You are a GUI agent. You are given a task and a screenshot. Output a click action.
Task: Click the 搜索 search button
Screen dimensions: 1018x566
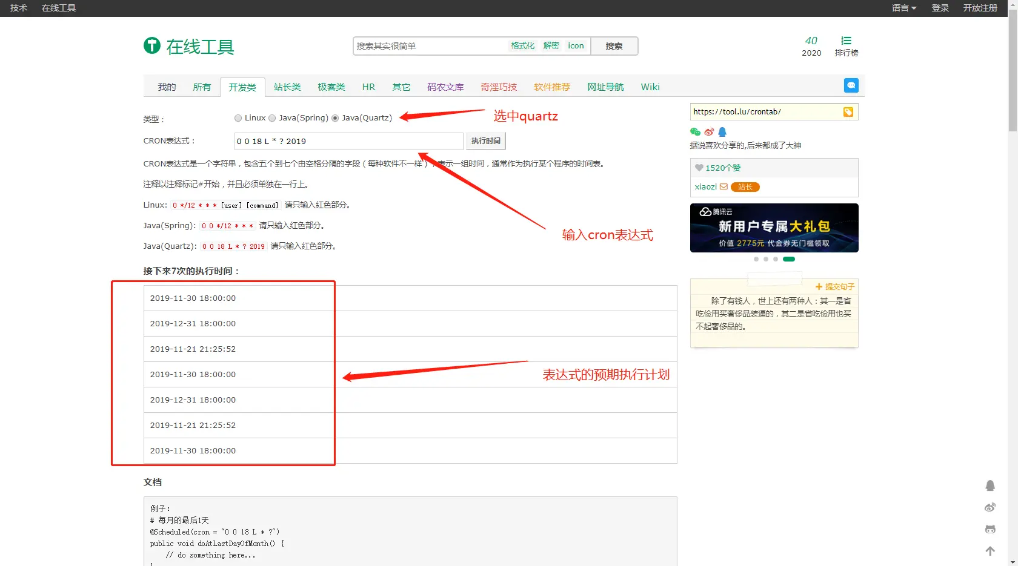click(x=614, y=46)
